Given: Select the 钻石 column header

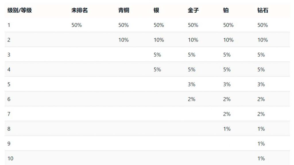Looking at the screenshot, I should pyautogui.click(x=263, y=10).
